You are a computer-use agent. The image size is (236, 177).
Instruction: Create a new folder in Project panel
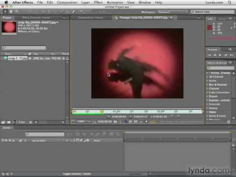(x=9, y=122)
